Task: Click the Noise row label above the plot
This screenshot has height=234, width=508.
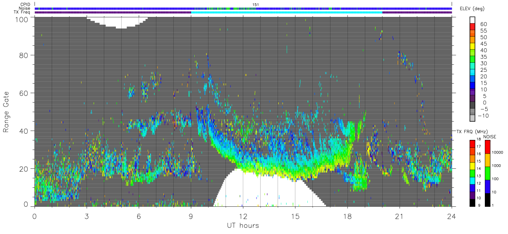Action: pyautogui.click(x=24, y=8)
